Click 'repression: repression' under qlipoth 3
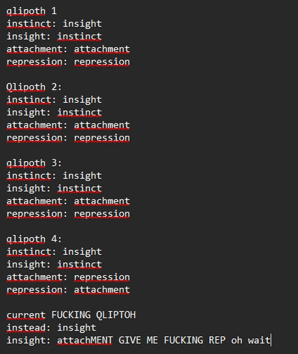Viewport: 298px width, 354px height. 68,214
